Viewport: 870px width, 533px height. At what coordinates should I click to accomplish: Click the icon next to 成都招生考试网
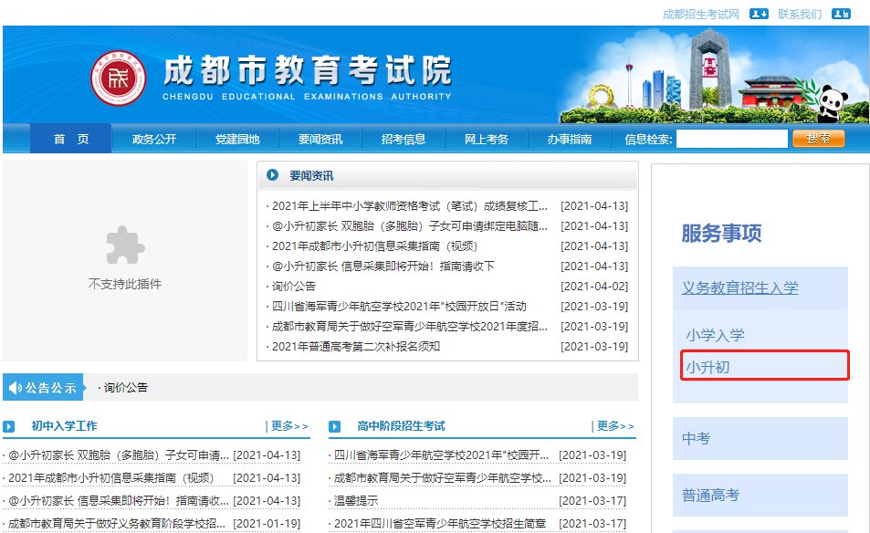[759, 14]
